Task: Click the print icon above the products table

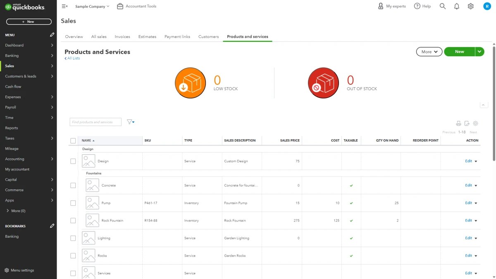Action: pyautogui.click(x=458, y=123)
